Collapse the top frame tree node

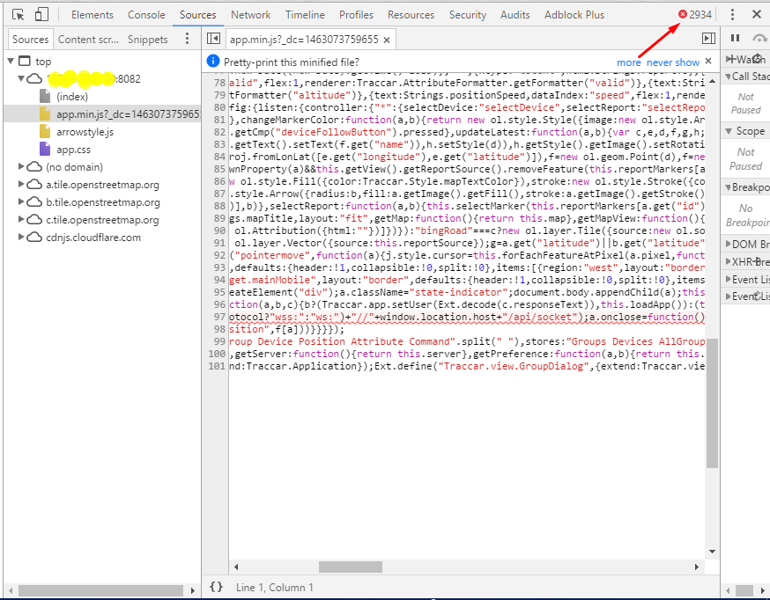click(11, 61)
